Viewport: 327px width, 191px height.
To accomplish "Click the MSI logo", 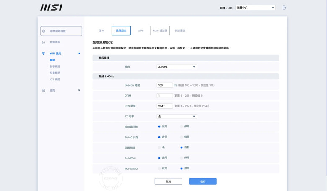I will coord(51,8).
